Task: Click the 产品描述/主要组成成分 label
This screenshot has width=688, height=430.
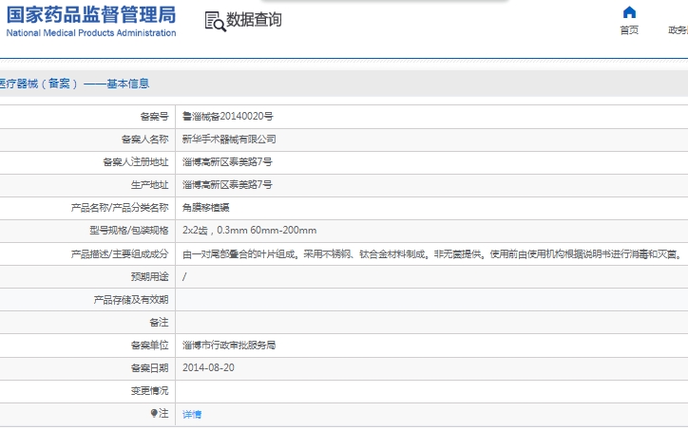Action: pos(120,253)
